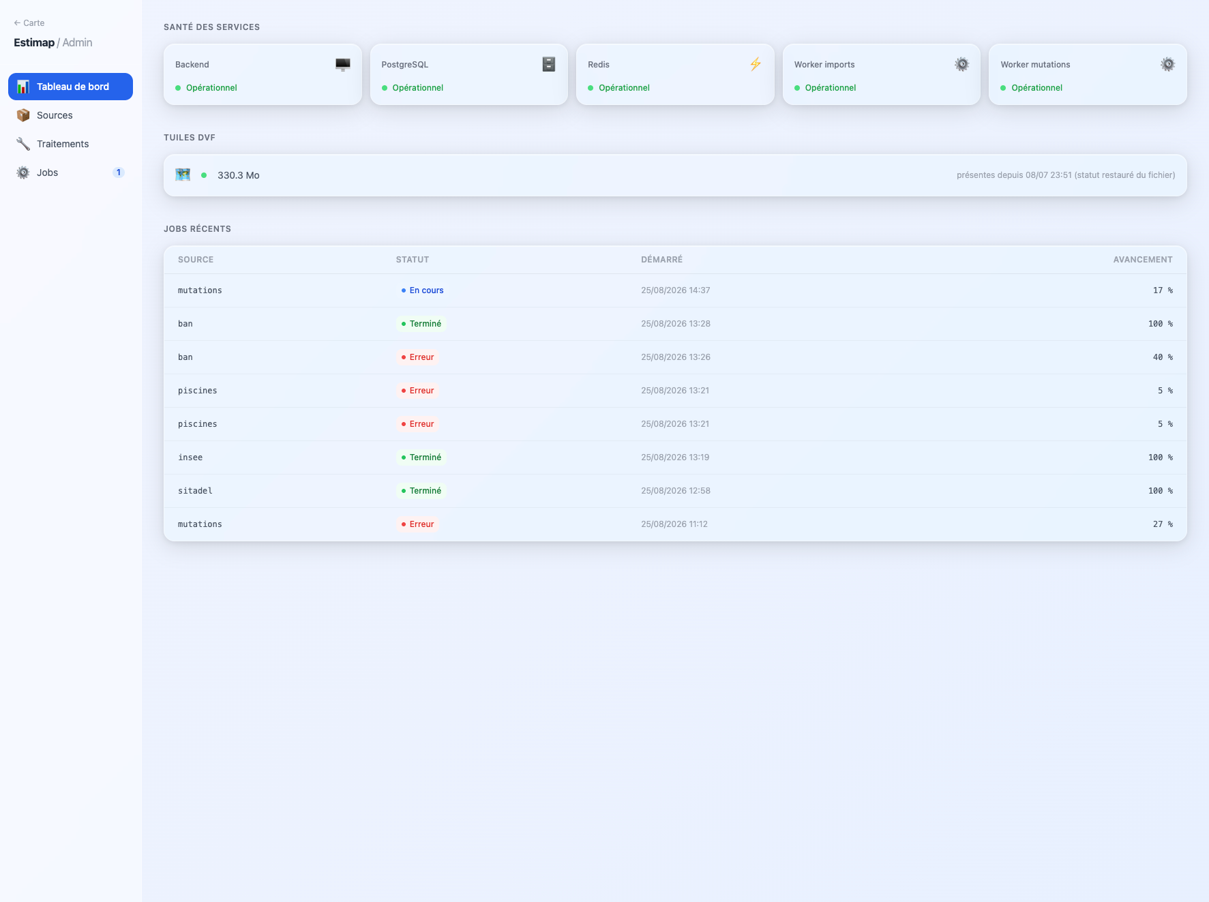
Task: Click the date 25/08/2026 12:58
Action: click(676, 491)
